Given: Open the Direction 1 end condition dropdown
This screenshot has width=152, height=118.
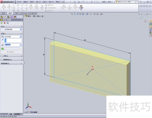Looking at the screenshot, I should [x=13, y=37].
